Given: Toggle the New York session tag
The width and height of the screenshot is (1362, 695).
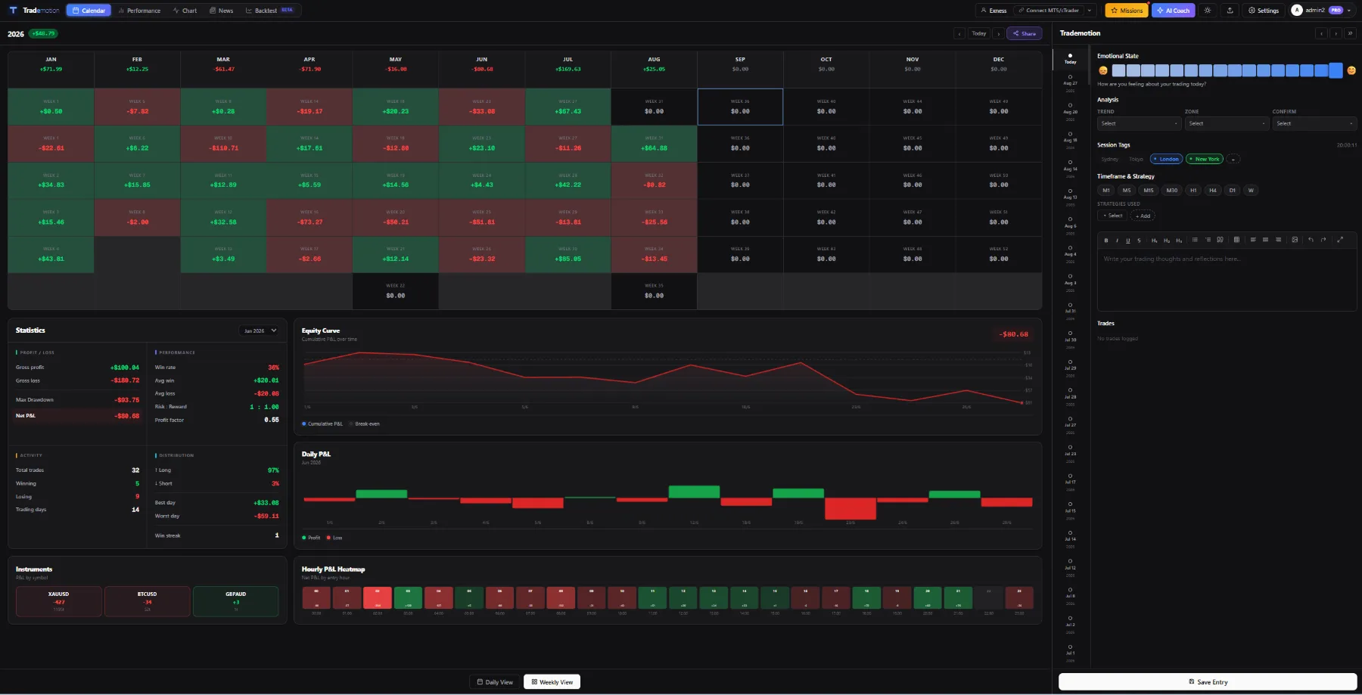Looking at the screenshot, I should click(1205, 159).
